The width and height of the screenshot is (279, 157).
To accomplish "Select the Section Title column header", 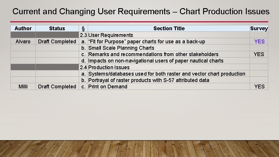I will point(169,28).
